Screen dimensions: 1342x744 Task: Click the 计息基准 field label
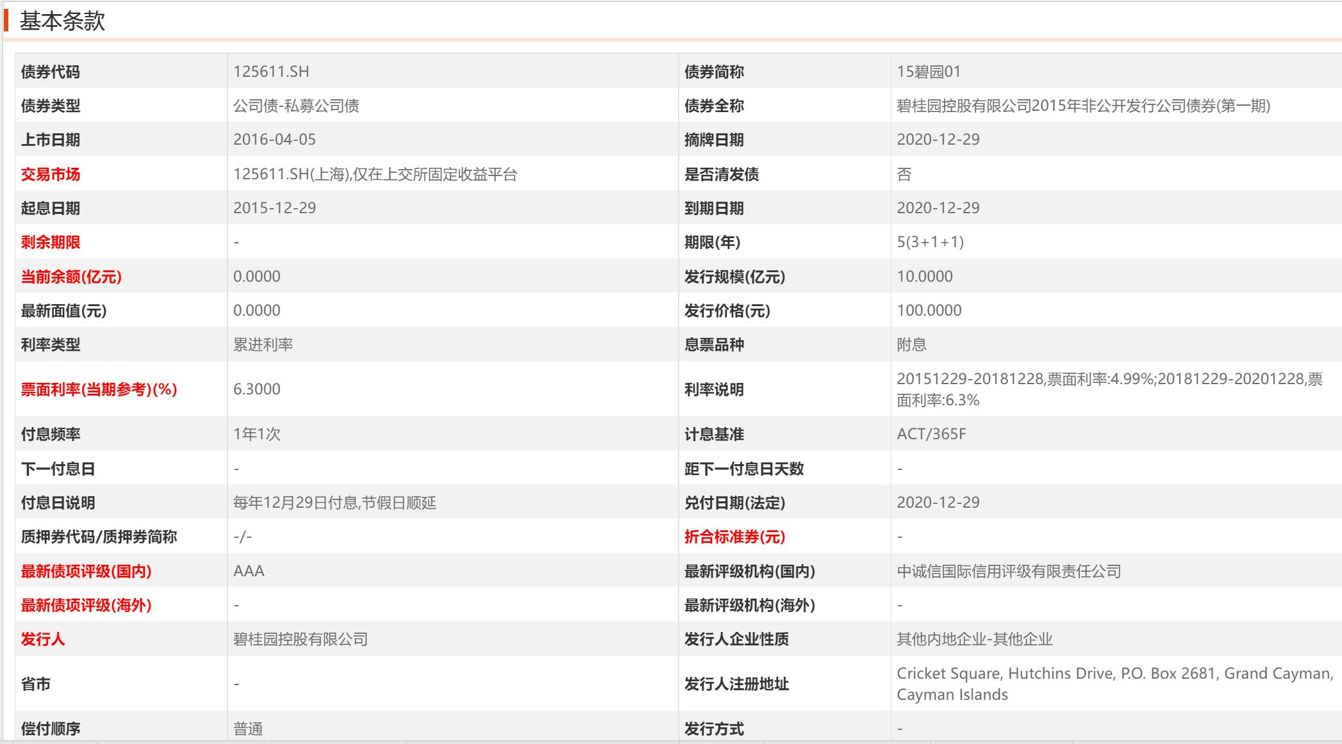[x=714, y=434]
